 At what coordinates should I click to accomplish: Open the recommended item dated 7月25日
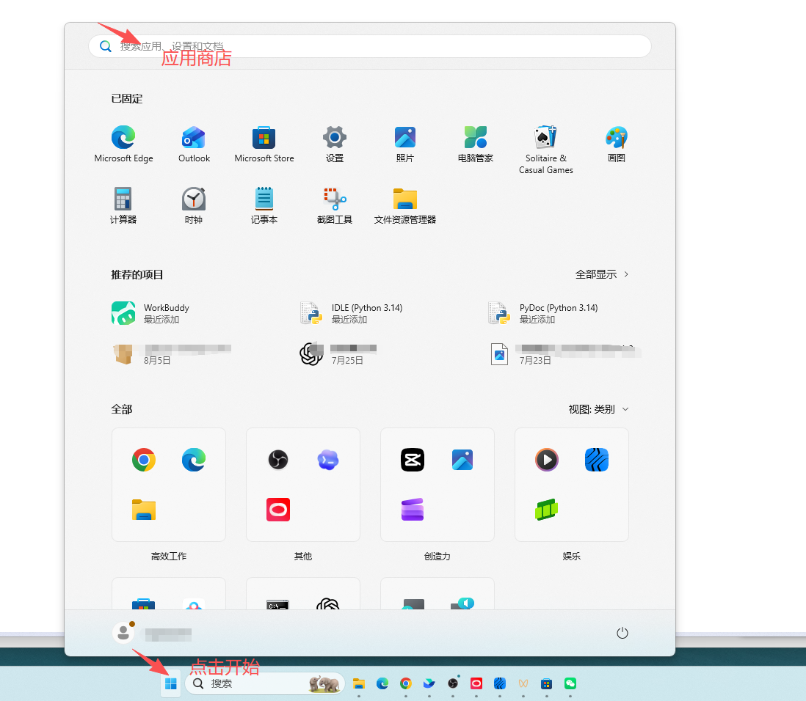pos(338,354)
